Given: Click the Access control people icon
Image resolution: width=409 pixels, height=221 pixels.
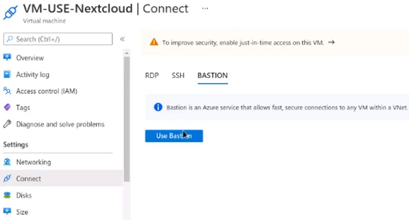Looking at the screenshot, I should (7, 91).
